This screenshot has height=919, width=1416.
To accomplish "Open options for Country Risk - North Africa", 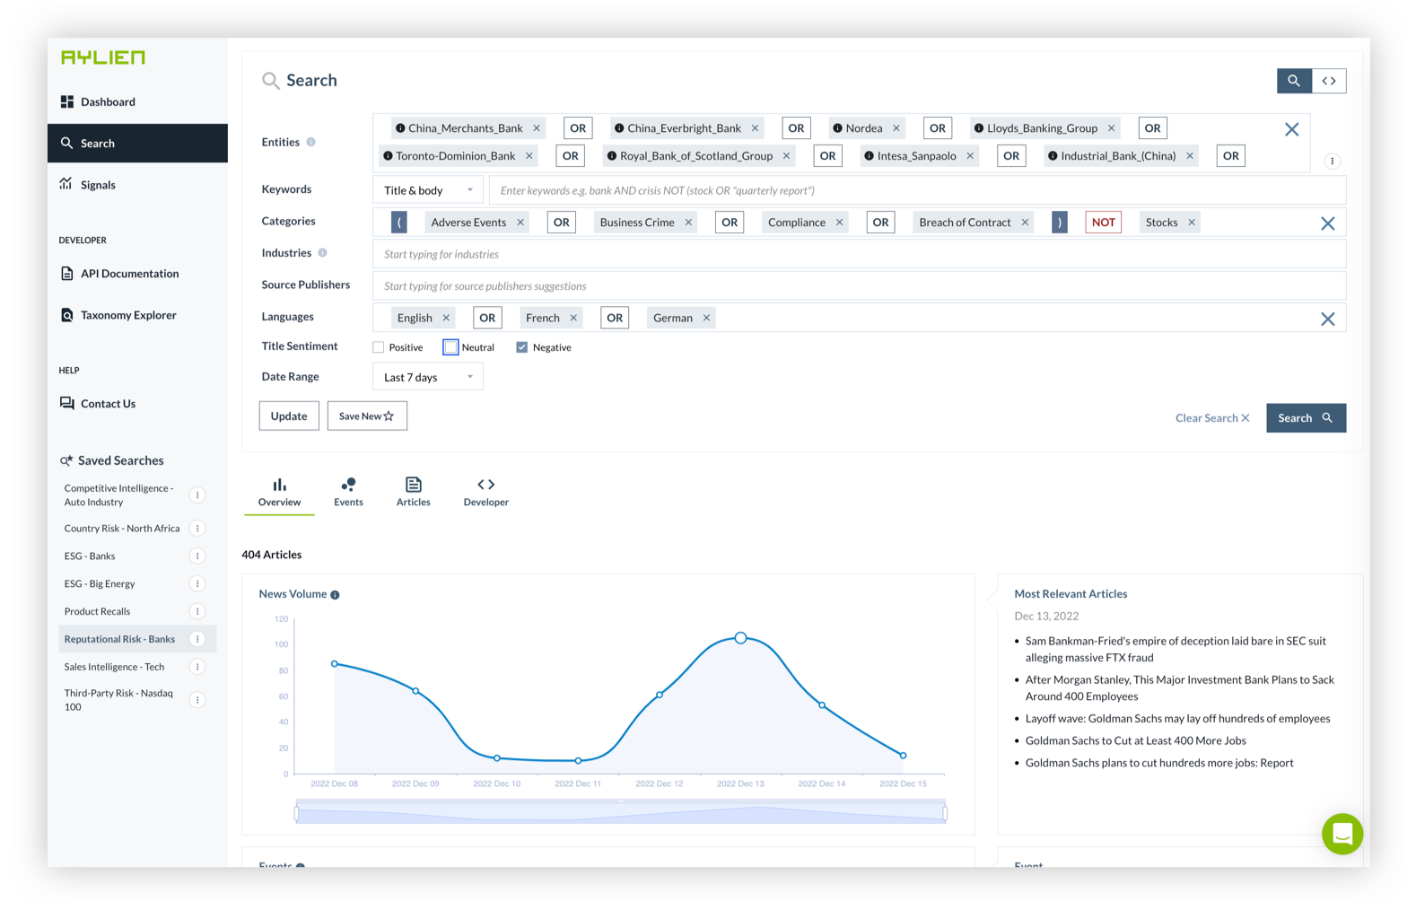I will point(197,529).
